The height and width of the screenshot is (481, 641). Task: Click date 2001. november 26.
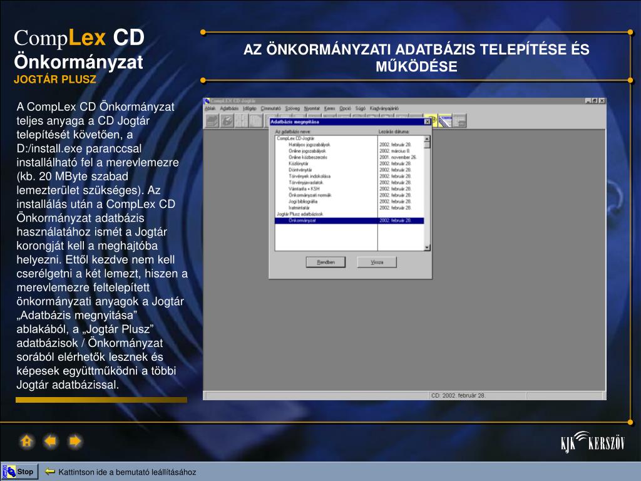pos(397,157)
